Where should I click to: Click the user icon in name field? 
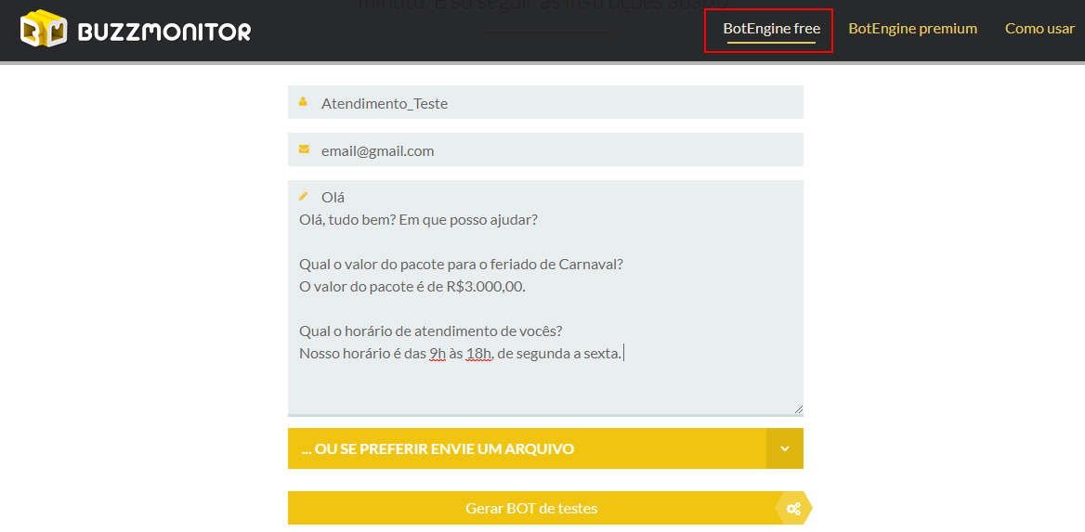point(303,102)
